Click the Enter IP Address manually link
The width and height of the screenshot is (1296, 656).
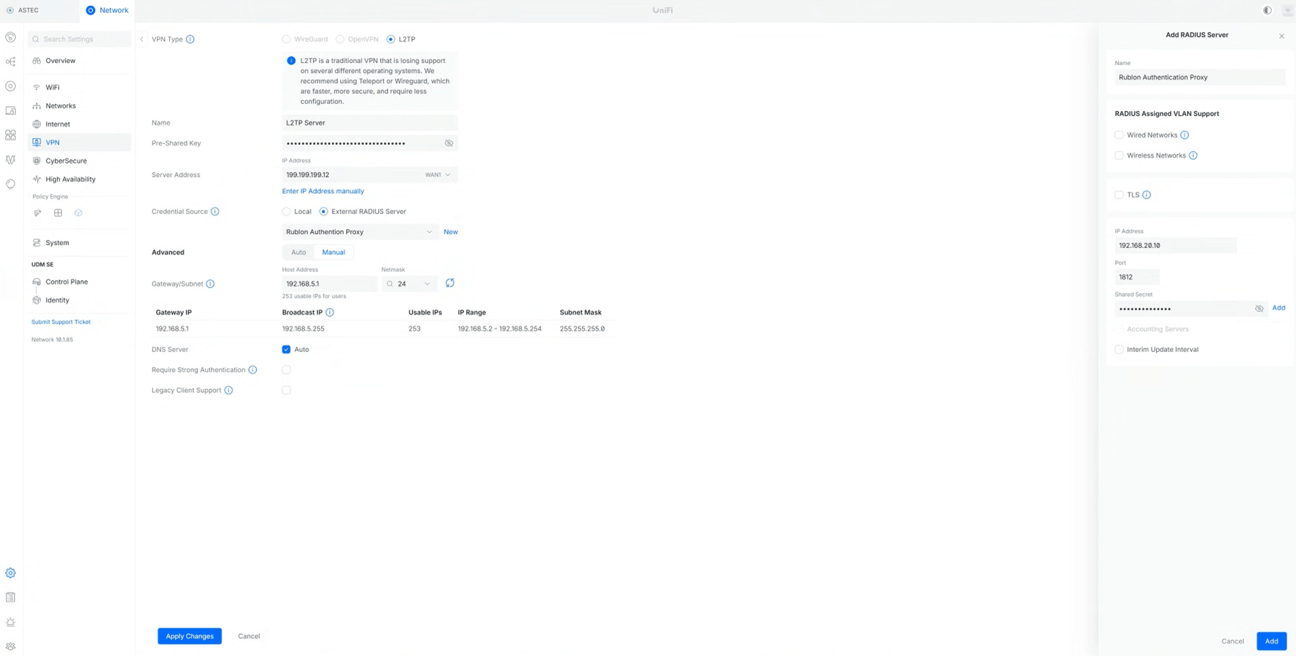[323, 191]
